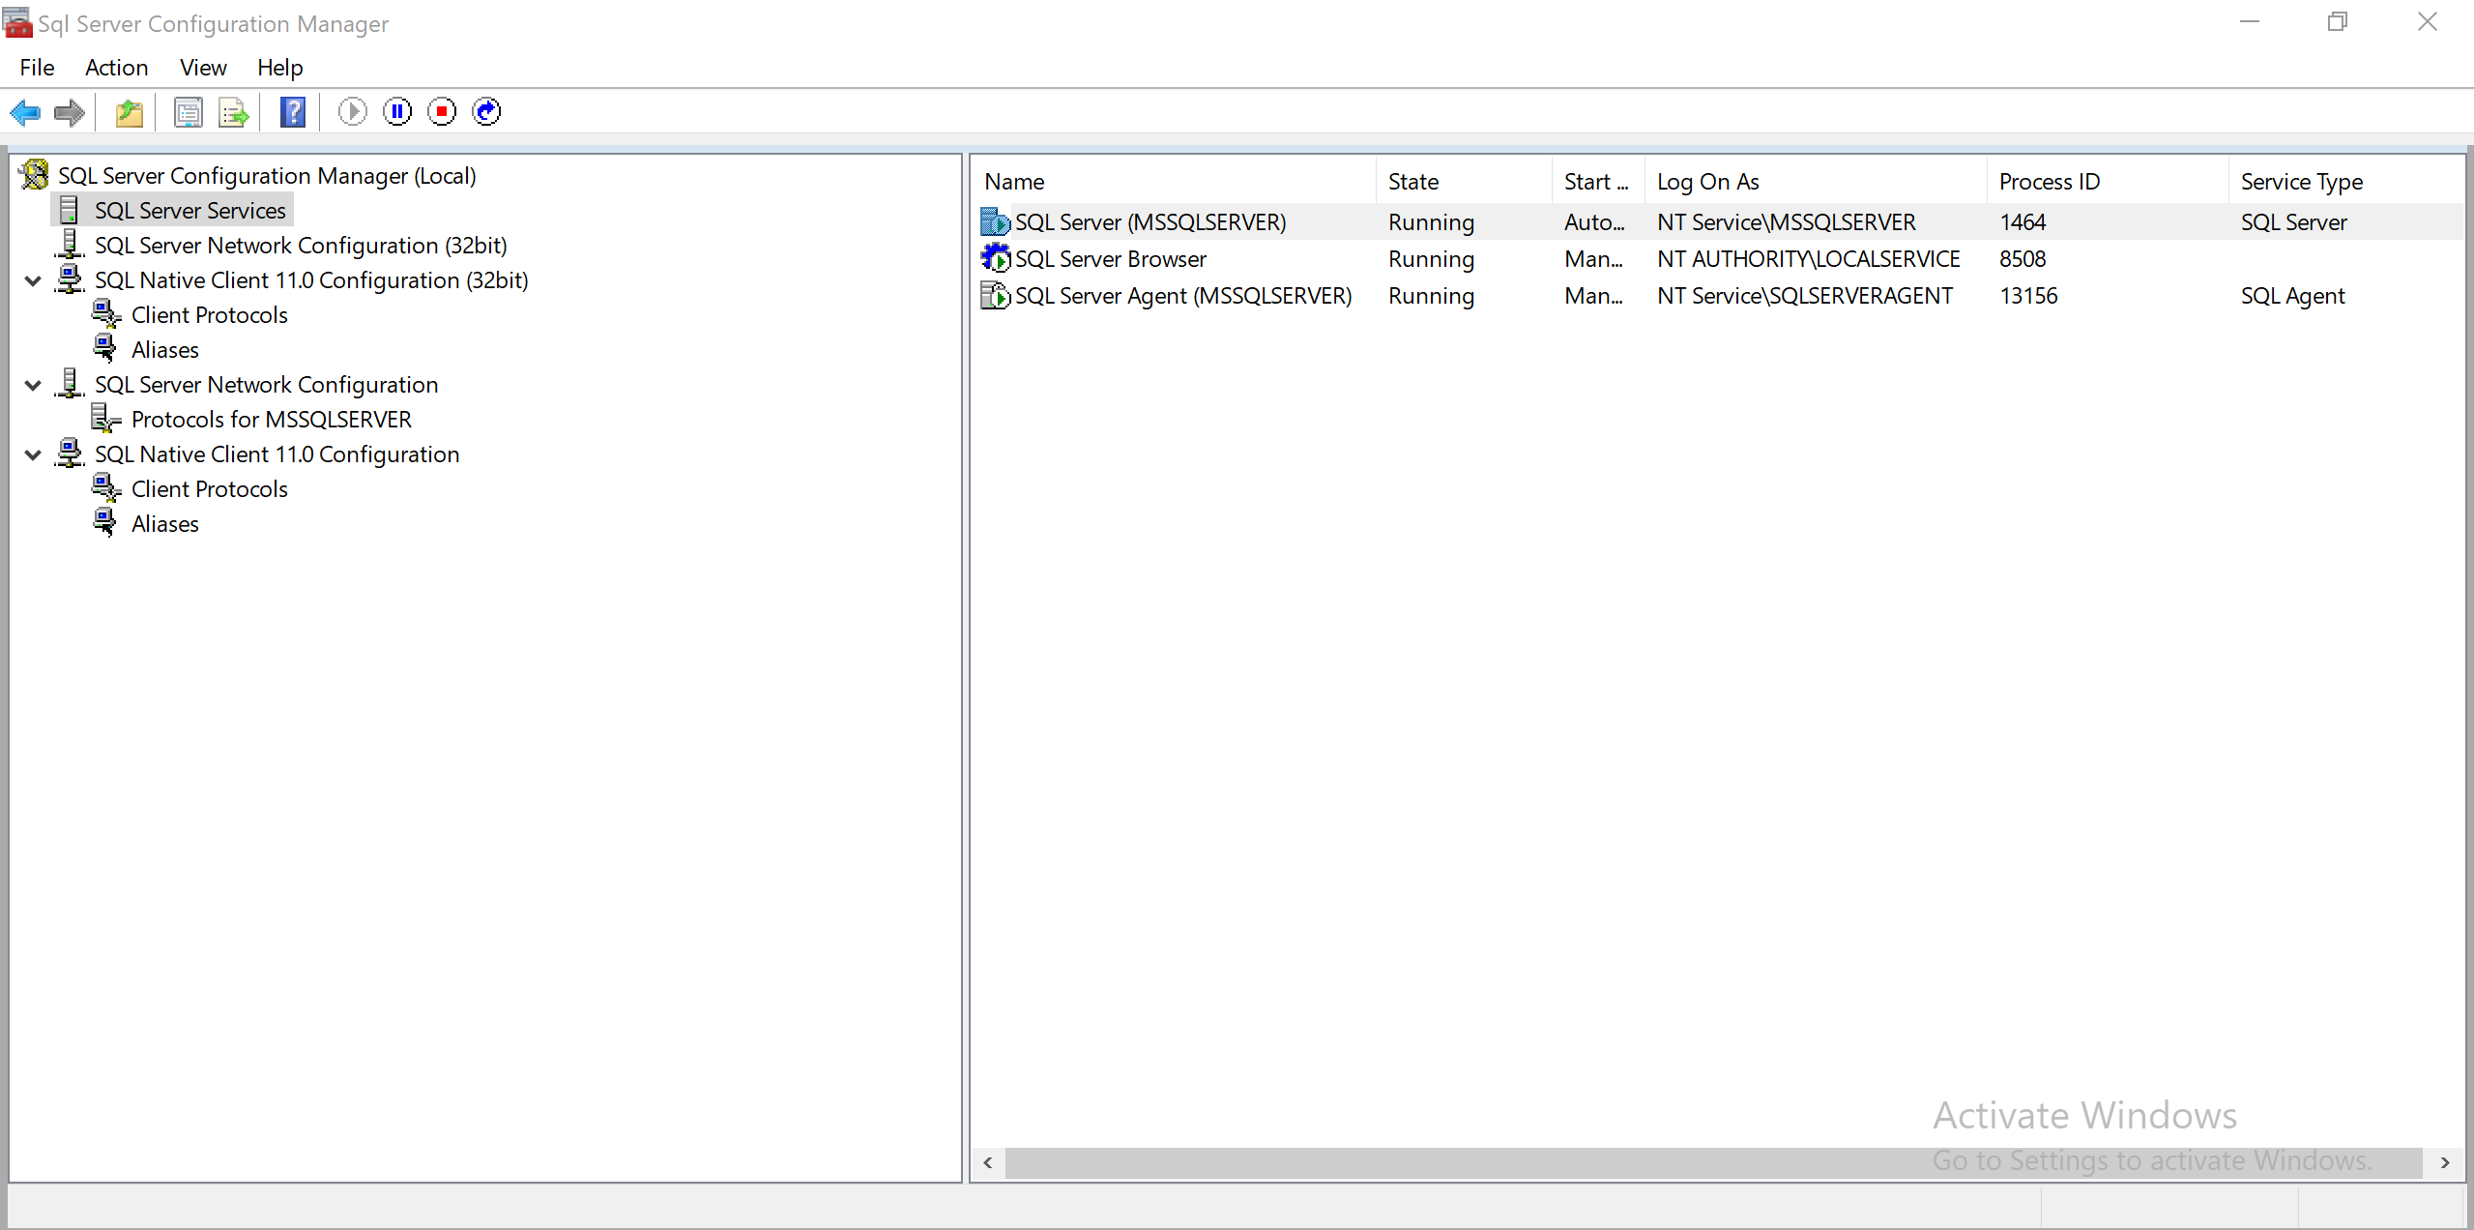Click the Export List toolbar icon

234,112
